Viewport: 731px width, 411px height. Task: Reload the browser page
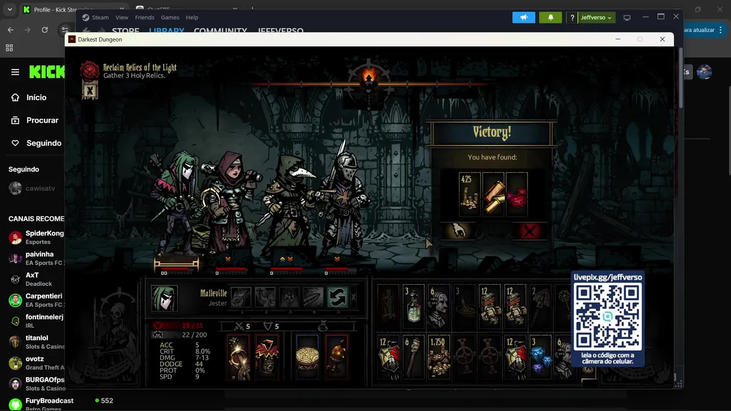pos(45,30)
